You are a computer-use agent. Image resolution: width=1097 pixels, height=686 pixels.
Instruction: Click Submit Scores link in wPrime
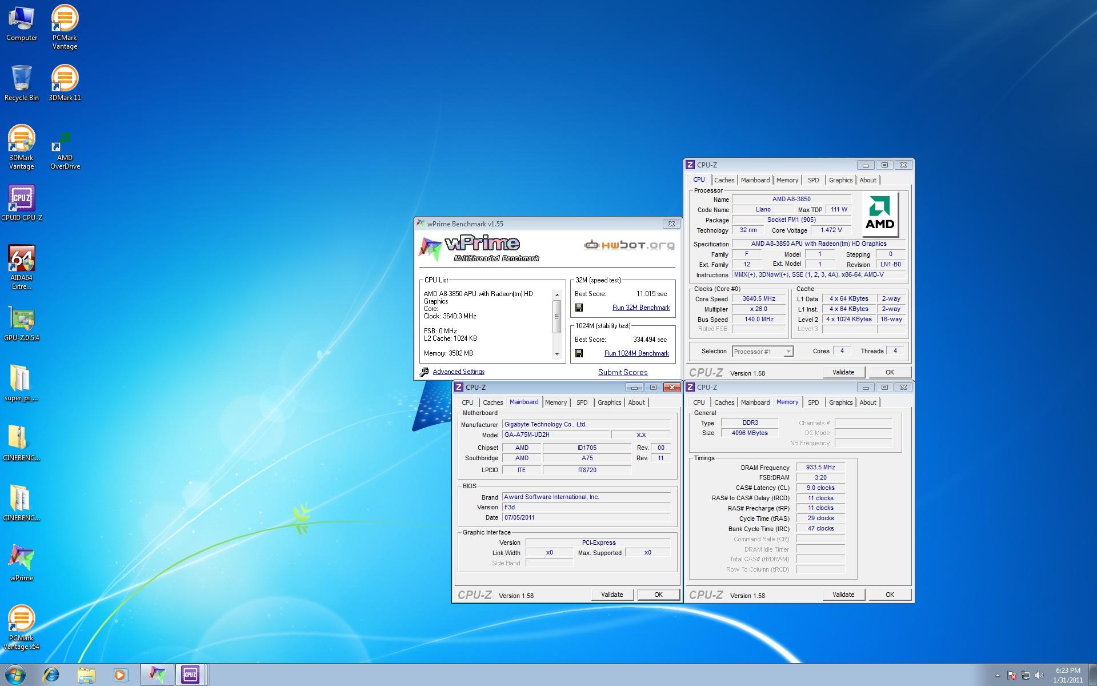pyautogui.click(x=623, y=372)
